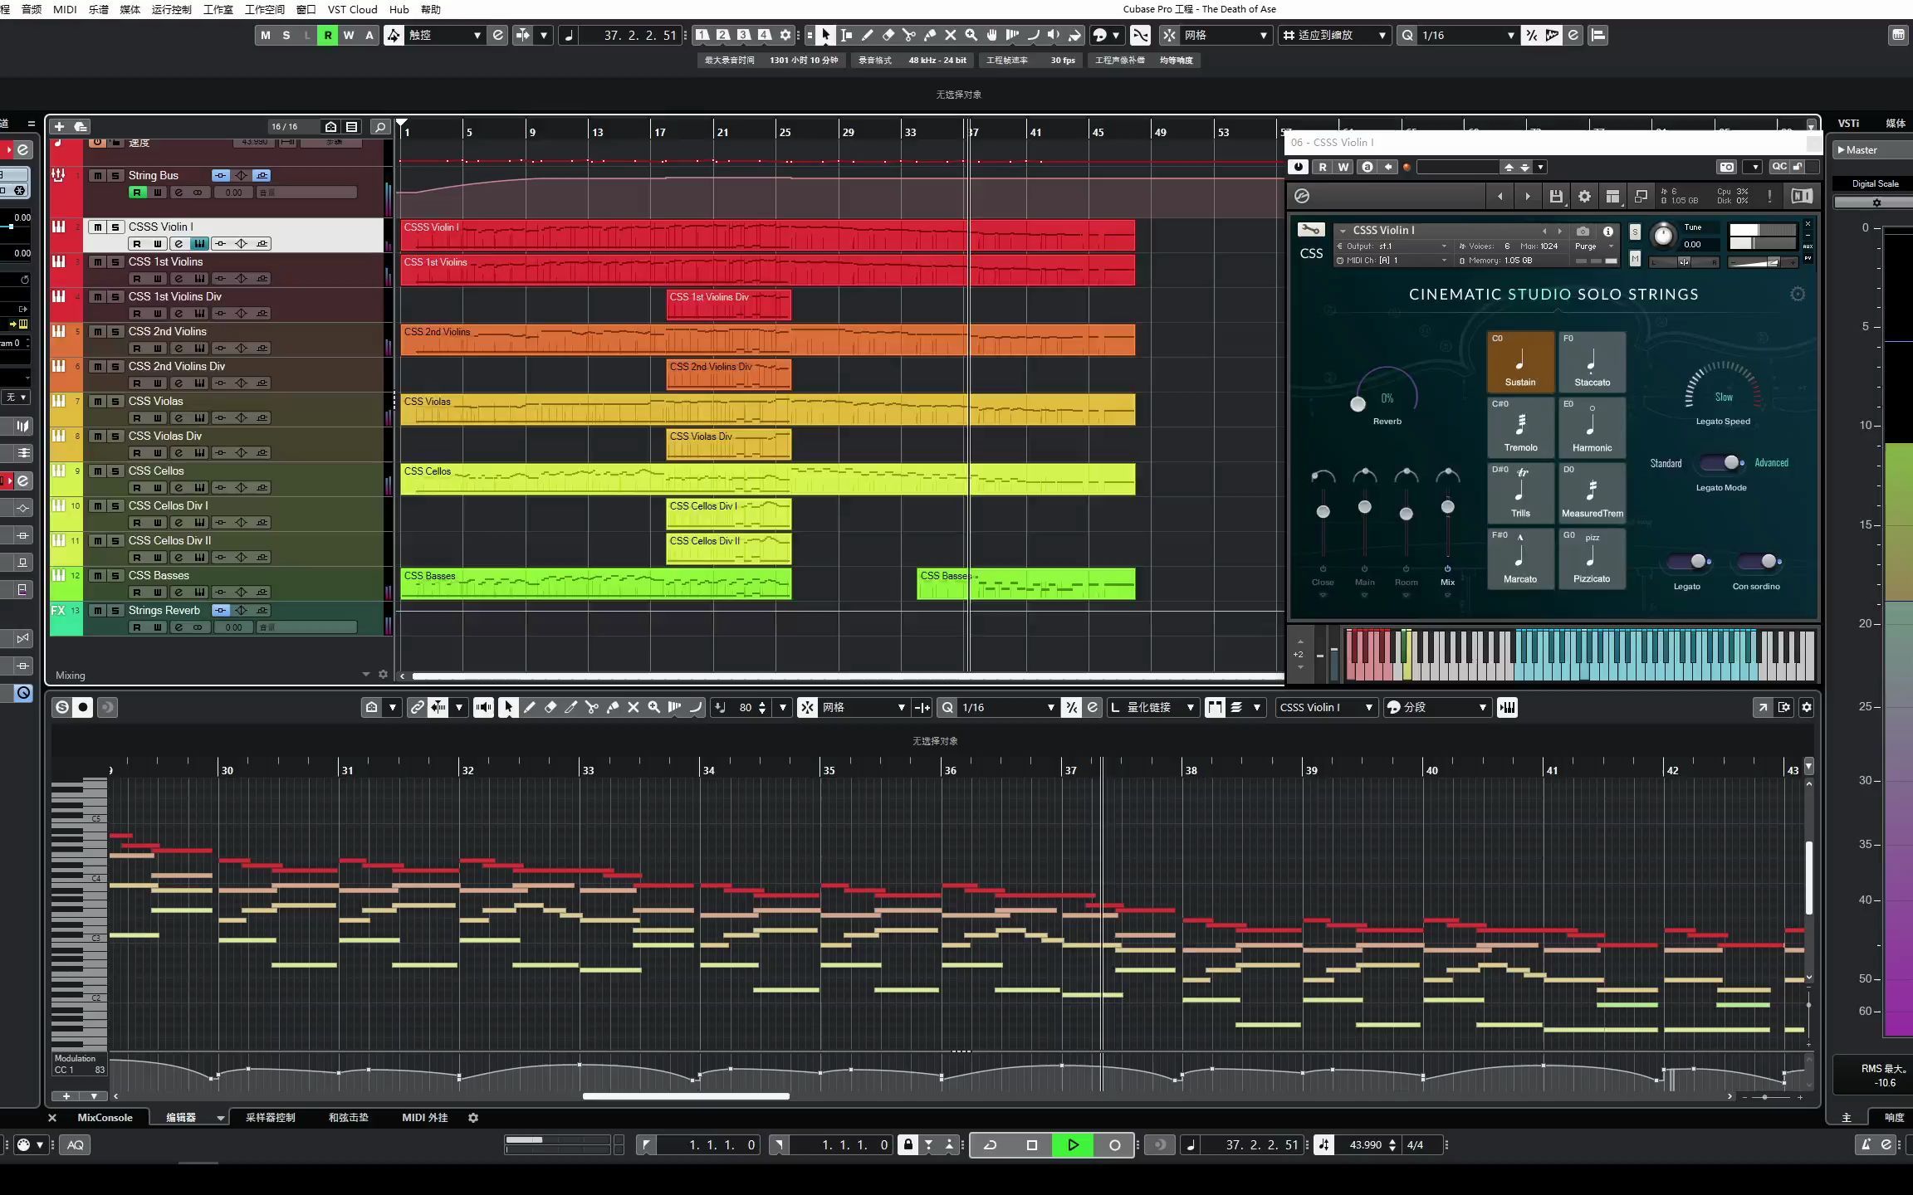
Task: Click the Kontakt save disk icon
Action: [1556, 196]
